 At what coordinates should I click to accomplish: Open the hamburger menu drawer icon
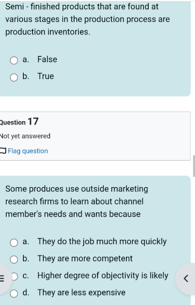point(3,278)
